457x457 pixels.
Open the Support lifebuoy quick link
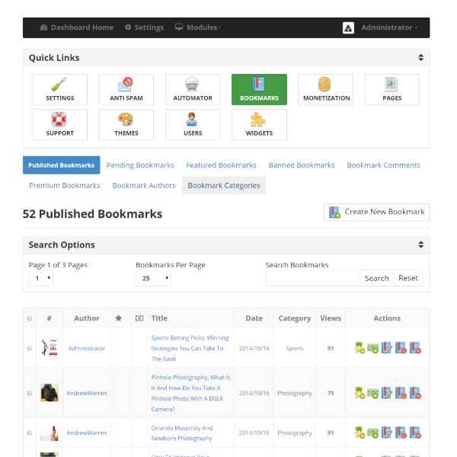[x=59, y=124]
